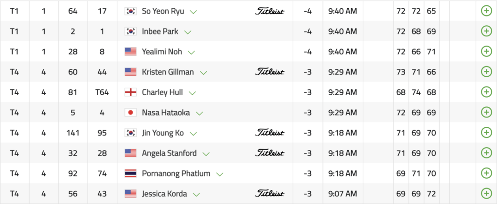Click Japan flag beside Nasa Hataoka
The height and width of the screenshot is (204, 498).
click(130, 113)
